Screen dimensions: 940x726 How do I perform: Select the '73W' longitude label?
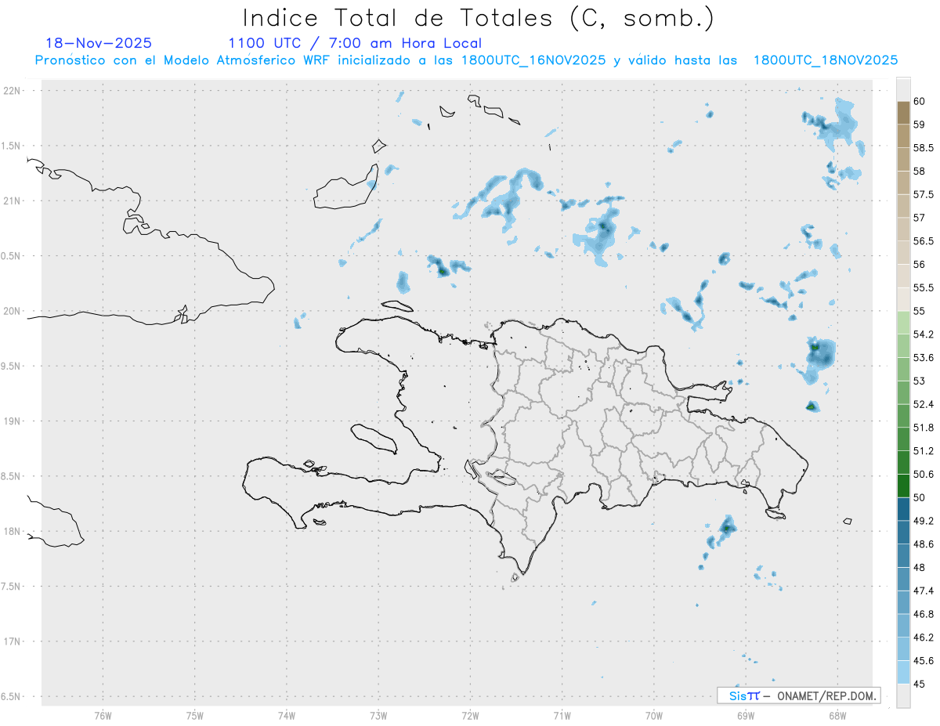point(378,715)
